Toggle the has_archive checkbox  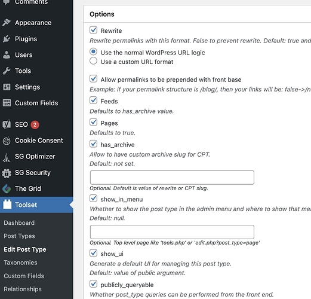point(93,144)
